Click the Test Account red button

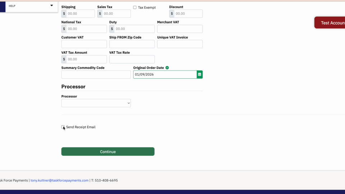pos(330,23)
